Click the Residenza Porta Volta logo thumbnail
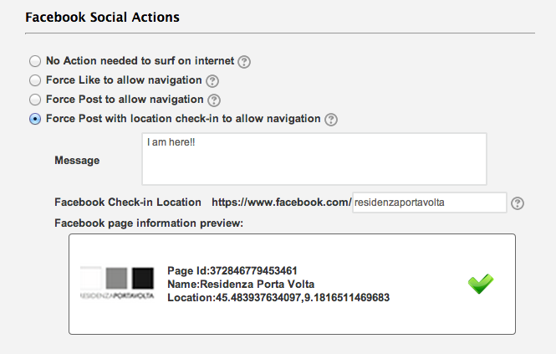The image size is (556, 354). (x=117, y=284)
